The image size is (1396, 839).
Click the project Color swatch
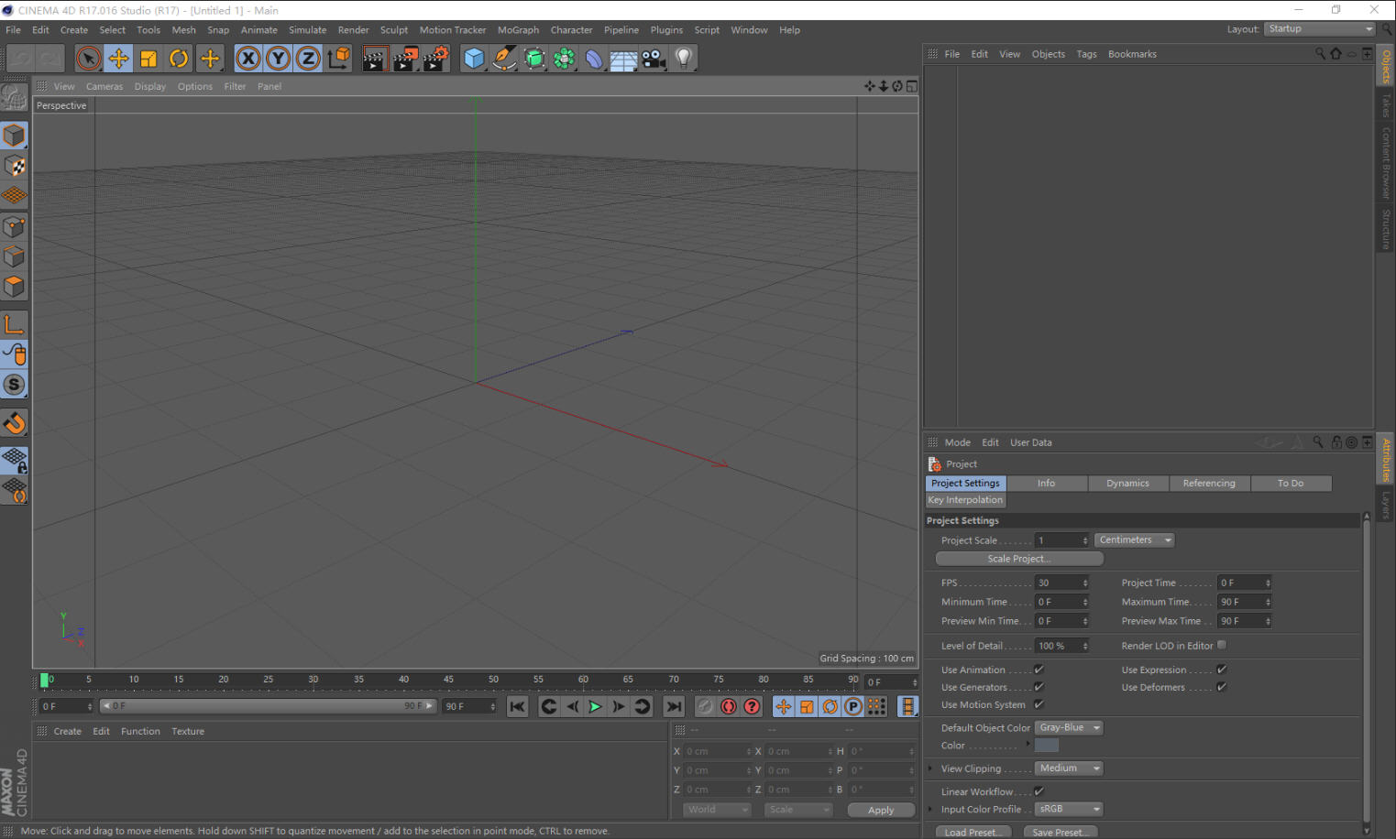1047,746
